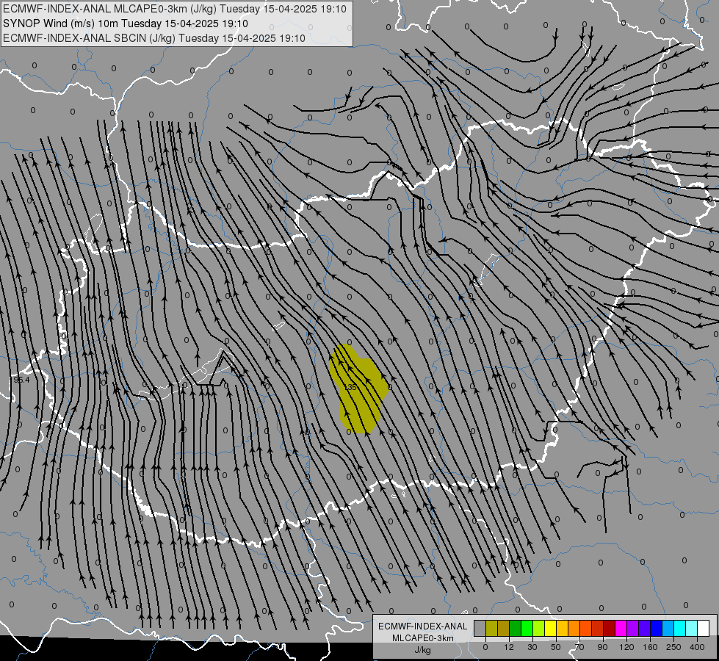Click the gray swatch in the colorbar
The width and height of the screenshot is (719, 661).
click(480, 628)
